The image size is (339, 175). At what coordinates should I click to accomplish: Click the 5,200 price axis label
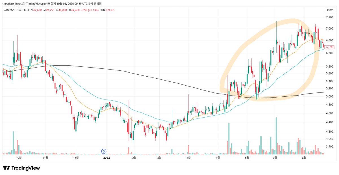330,88
